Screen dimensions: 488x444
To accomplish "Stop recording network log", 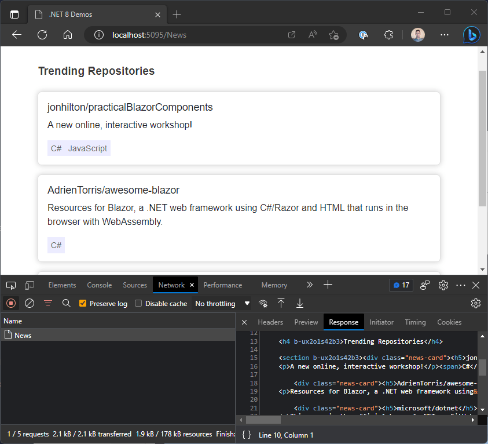I will coord(11,303).
